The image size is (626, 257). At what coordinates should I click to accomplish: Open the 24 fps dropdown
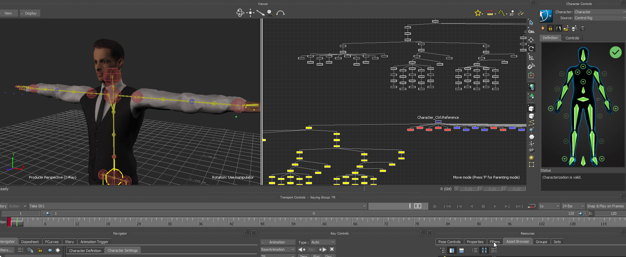click(573, 206)
